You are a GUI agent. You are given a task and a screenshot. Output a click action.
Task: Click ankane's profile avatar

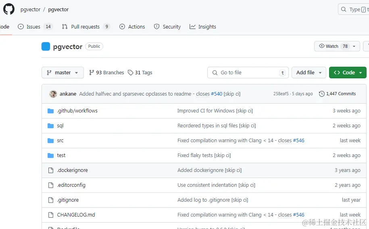pyautogui.click(x=53, y=94)
